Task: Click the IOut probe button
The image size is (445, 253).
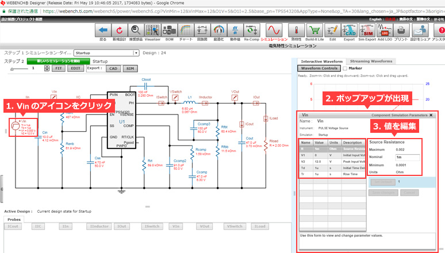Action: click(122, 227)
